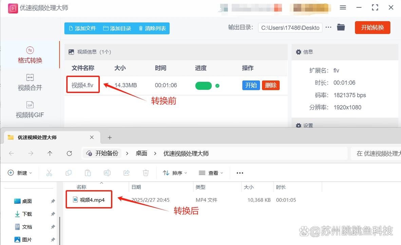
Task: Open the 排序 dropdown in Explorer
Action: [175, 173]
